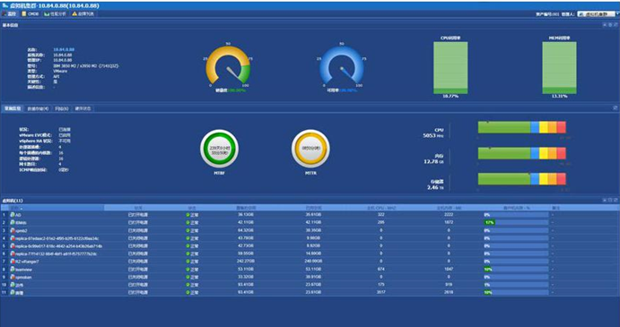Select the first tab in the middle panel

pos(13,108)
